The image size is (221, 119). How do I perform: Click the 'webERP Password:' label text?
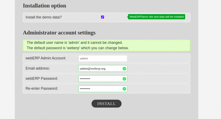pyautogui.click(x=42, y=78)
